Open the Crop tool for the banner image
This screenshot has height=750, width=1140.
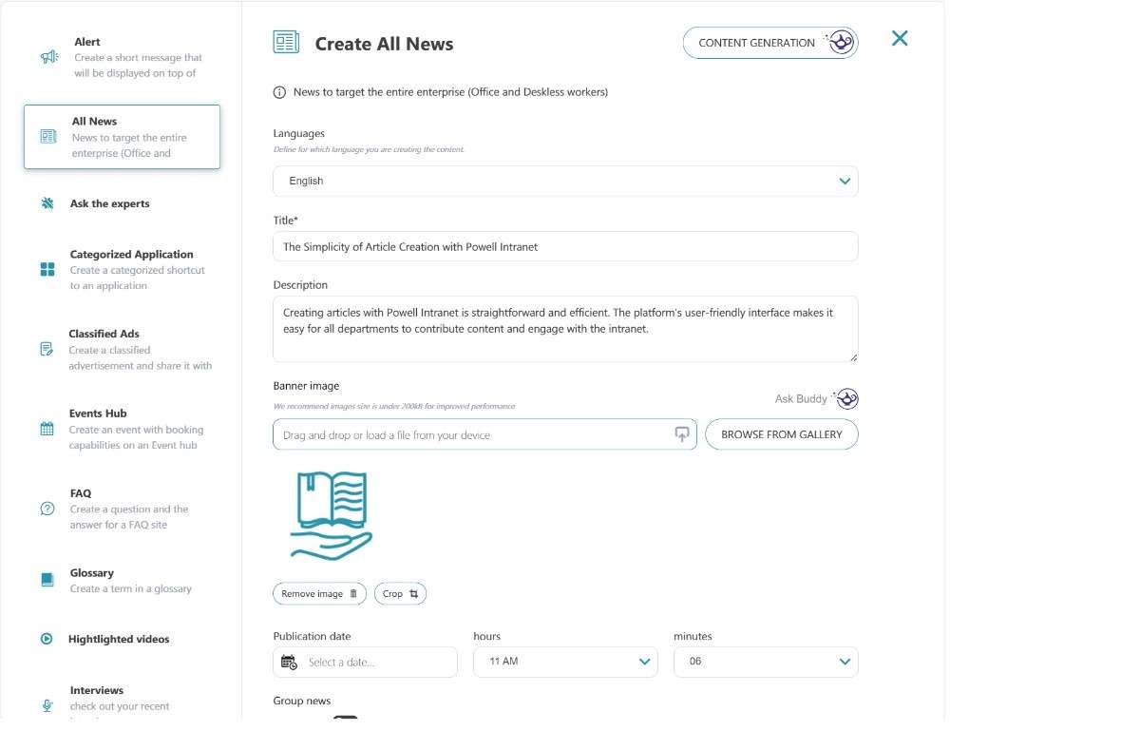pos(400,593)
